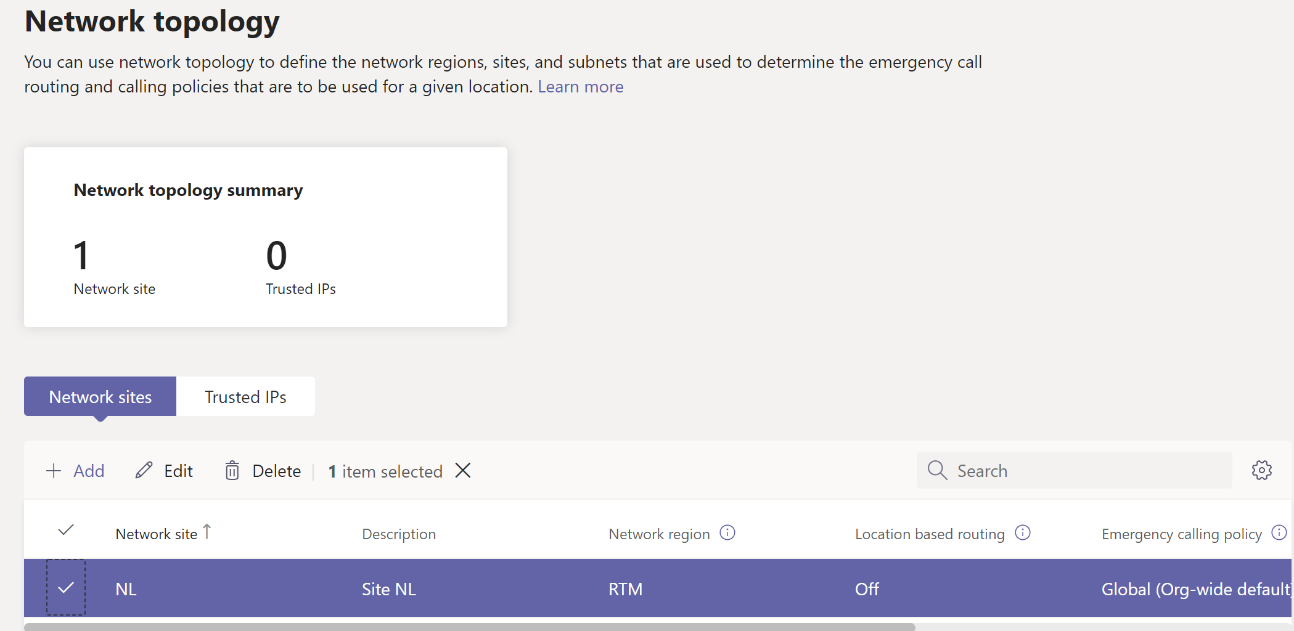The image size is (1294, 631).
Task: Open the NL network site entry
Action: pos(126,590)
